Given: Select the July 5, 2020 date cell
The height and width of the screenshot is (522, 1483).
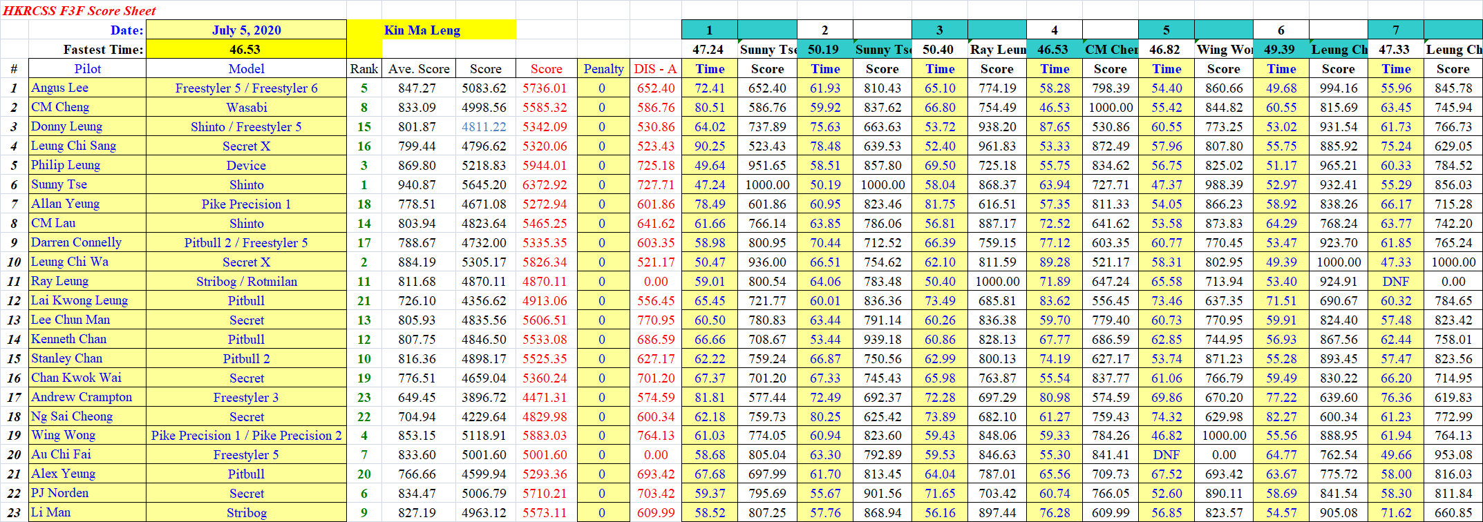Looking at the screenshot, I should (246, 30).
